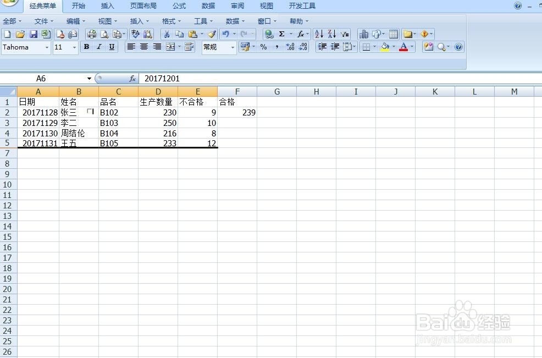The width and height of the screenshot is (542, 358).
Task: Increase decimal places
Action: [290, 47]
